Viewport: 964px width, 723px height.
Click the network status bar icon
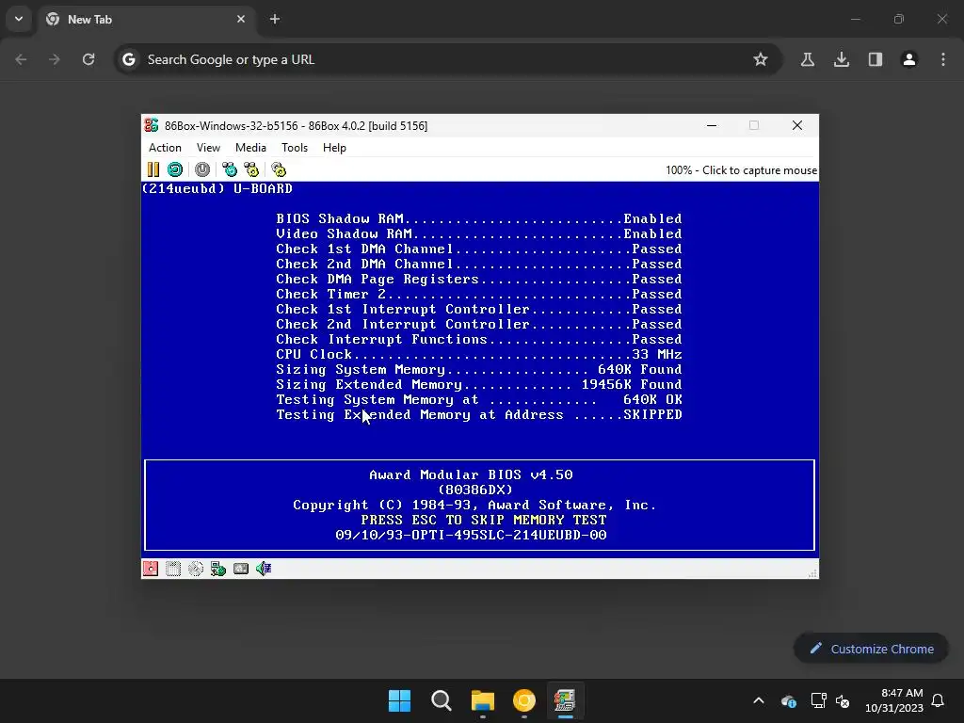(218, 569)
